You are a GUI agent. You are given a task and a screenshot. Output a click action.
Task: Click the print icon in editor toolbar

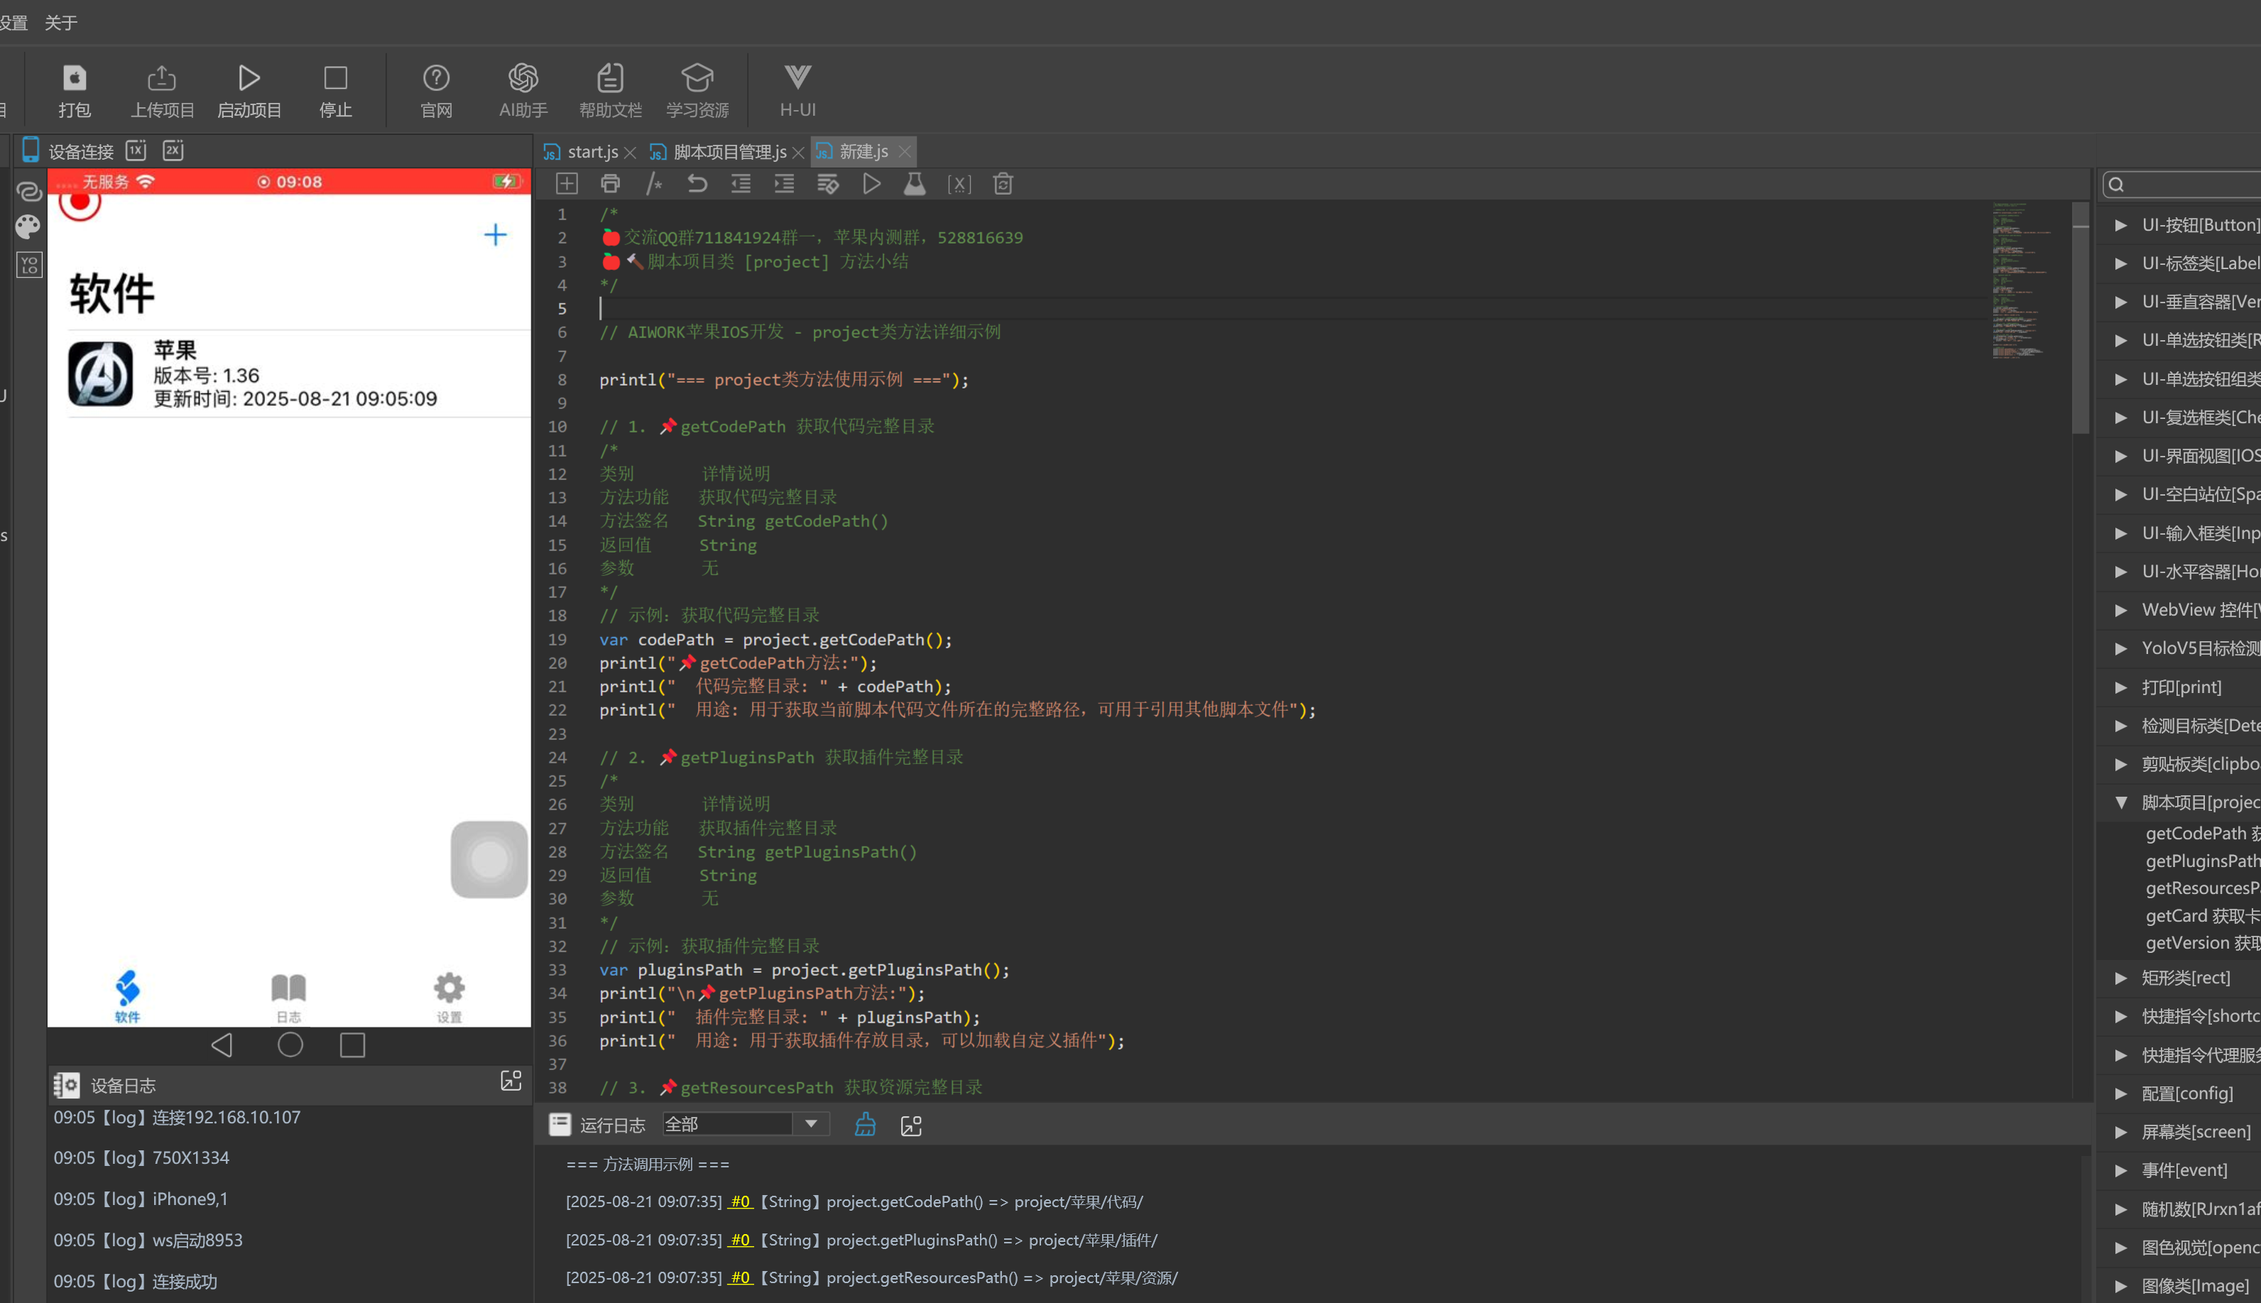coord(610,183)
